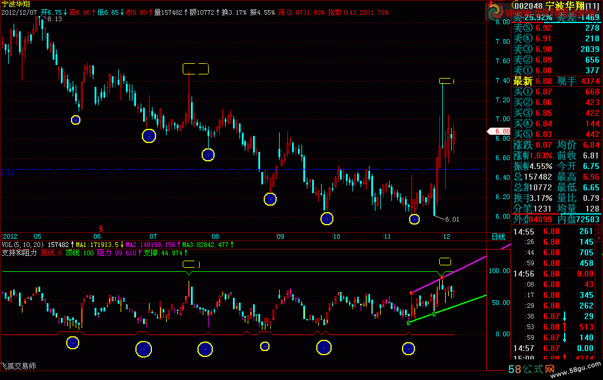Click the 卖② 6.89 ask row

556,60
